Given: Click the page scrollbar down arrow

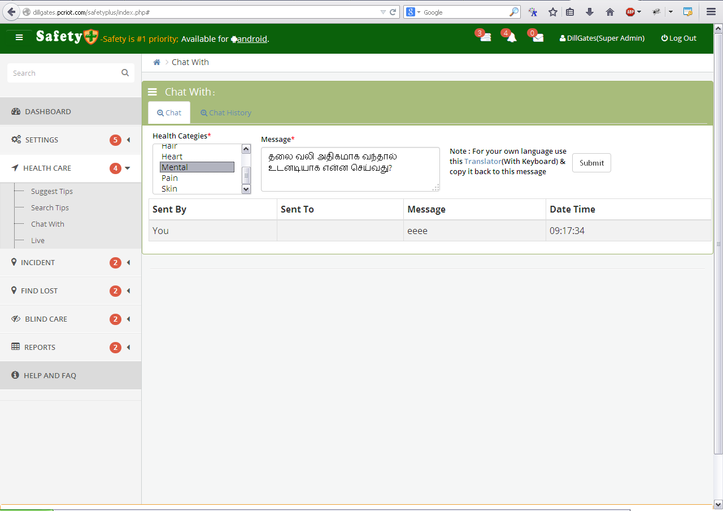Looking at the screenshot, I should pos(718,504).
